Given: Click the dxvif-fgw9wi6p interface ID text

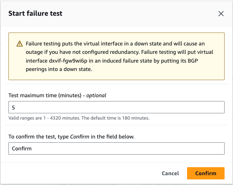Looking at the screenshot, I should pos(72,61).
